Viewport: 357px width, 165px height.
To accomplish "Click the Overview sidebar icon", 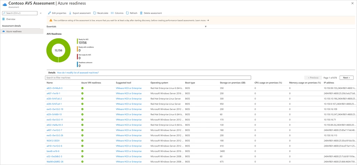I will click(x=3, y=19).
